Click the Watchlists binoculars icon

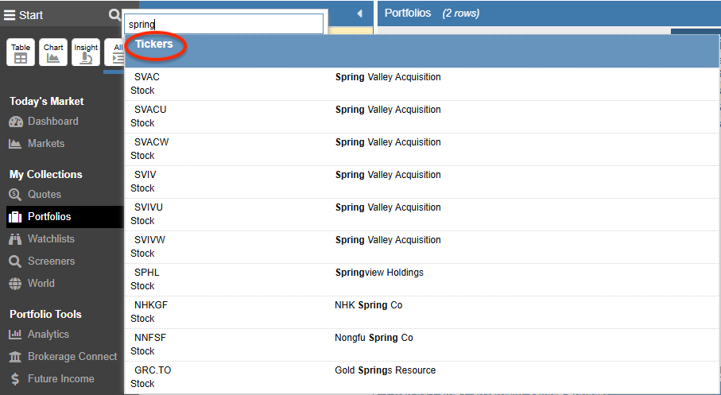15,239
